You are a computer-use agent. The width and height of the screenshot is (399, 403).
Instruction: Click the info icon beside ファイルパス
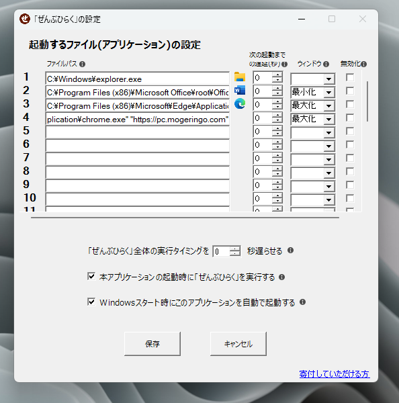point(82,64)
